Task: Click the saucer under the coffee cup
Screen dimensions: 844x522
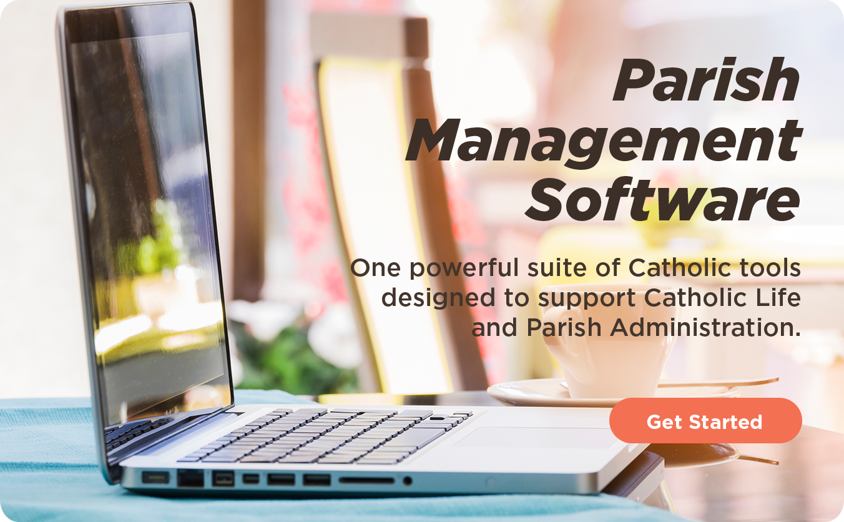Action: coord(531,392)
